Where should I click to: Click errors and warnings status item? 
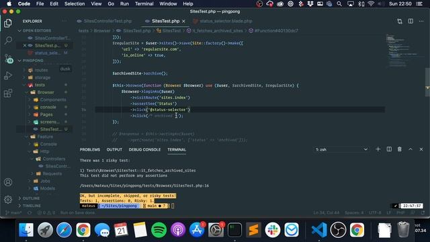(x=46, y=212)
